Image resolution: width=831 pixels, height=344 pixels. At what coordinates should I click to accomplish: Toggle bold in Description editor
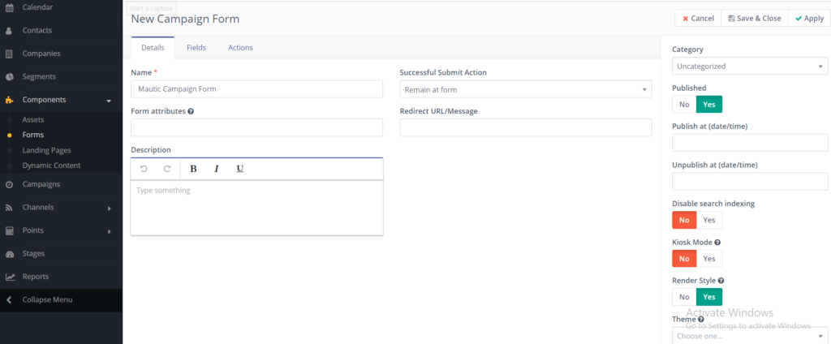(x=193, y=169)
